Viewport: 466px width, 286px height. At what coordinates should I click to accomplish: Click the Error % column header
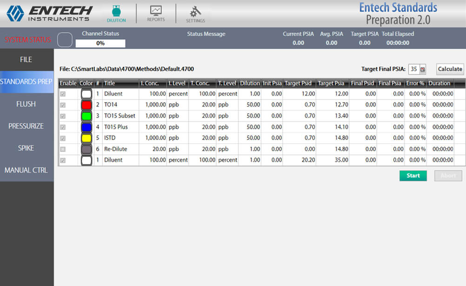(x=415, y=84)
